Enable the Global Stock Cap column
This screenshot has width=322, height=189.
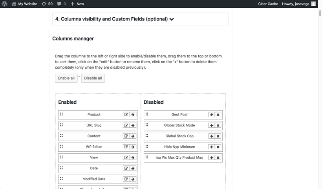pyautogui.click(x=212, y=136)
